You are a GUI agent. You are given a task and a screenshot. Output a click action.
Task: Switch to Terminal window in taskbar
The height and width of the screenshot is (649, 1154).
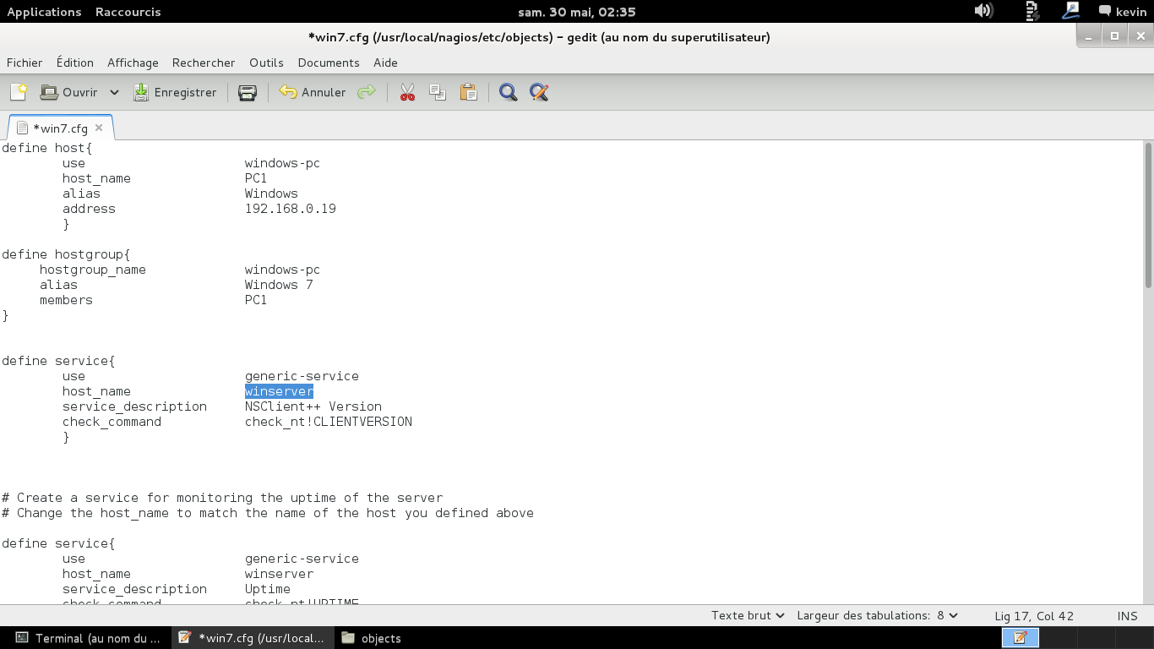[x=89, y=638]
